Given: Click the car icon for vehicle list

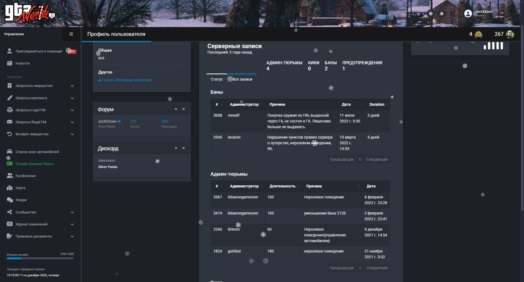Looking at the screenshot, I should click(x=9, y=152).
